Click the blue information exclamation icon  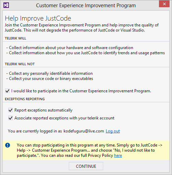(x=8, y=145)
